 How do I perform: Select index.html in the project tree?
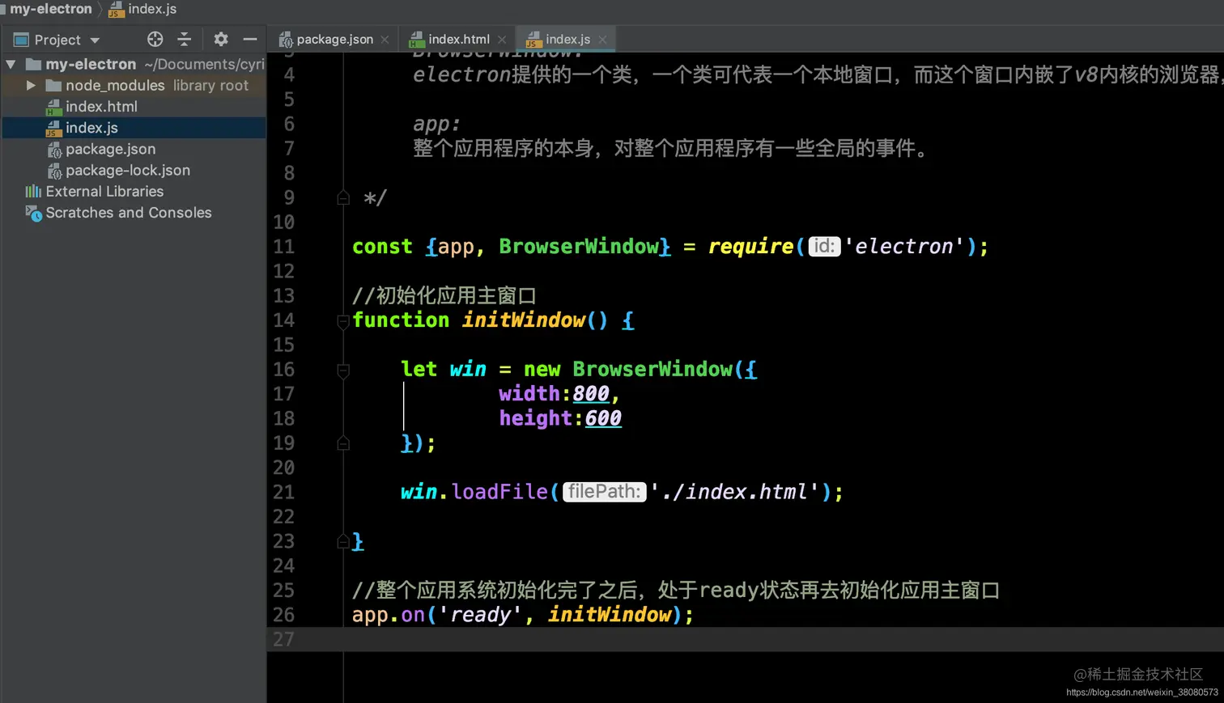click(x=101, y=106)
